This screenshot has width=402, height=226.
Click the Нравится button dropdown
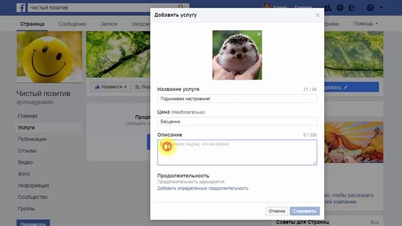[x=111, y=87]
